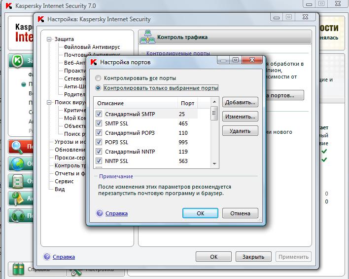Select 'Контролировать все порты' radio button
This screenshot has height=279, width=349.
(x=98, y=79)
